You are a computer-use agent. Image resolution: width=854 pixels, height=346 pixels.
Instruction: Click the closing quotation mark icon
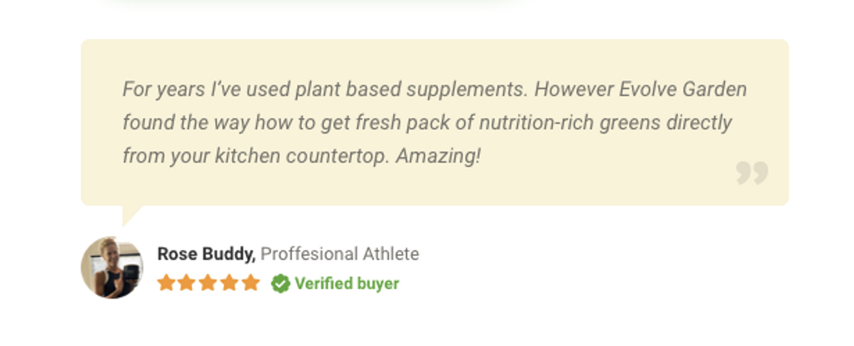click(x=752, y=172)
